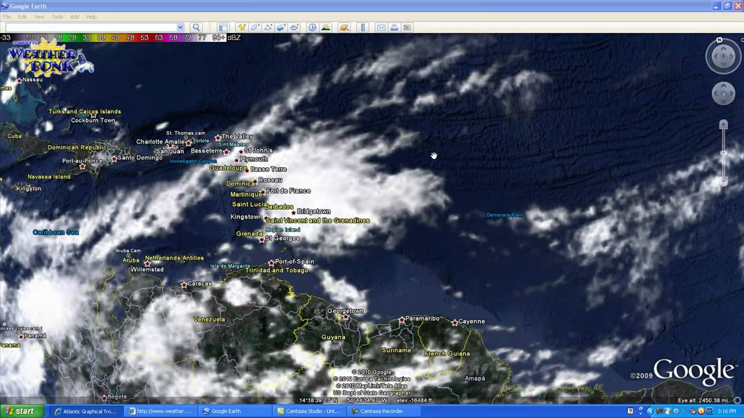Click the St. Thomas cam label
The width and height of the screenshot is (744, 418).
[185, 133]
